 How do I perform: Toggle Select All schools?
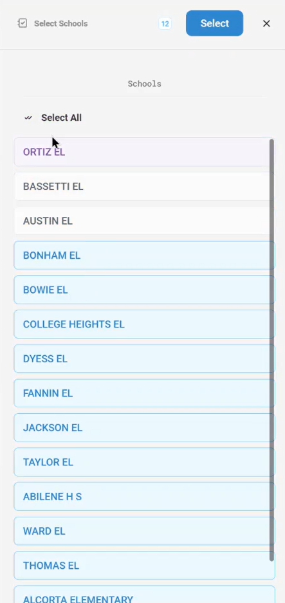[x=61, y=118]
